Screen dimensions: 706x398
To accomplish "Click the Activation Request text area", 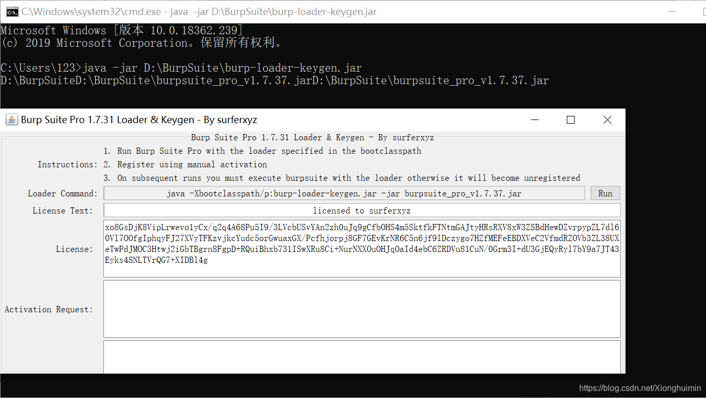I will tap(362, 309).
